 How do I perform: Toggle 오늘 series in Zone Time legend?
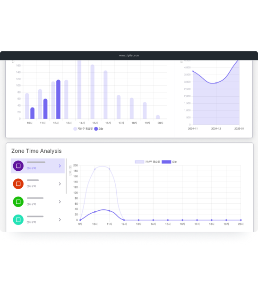tap(169, 162)
